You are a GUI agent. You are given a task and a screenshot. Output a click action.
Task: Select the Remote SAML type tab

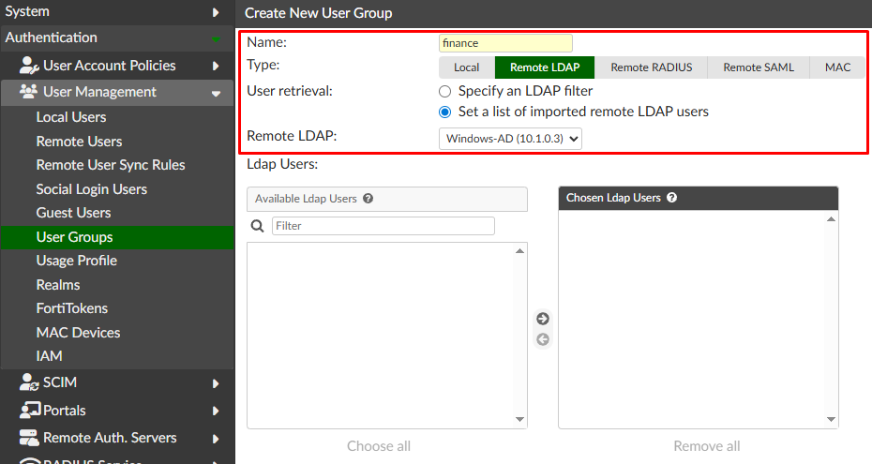[759, 67]
